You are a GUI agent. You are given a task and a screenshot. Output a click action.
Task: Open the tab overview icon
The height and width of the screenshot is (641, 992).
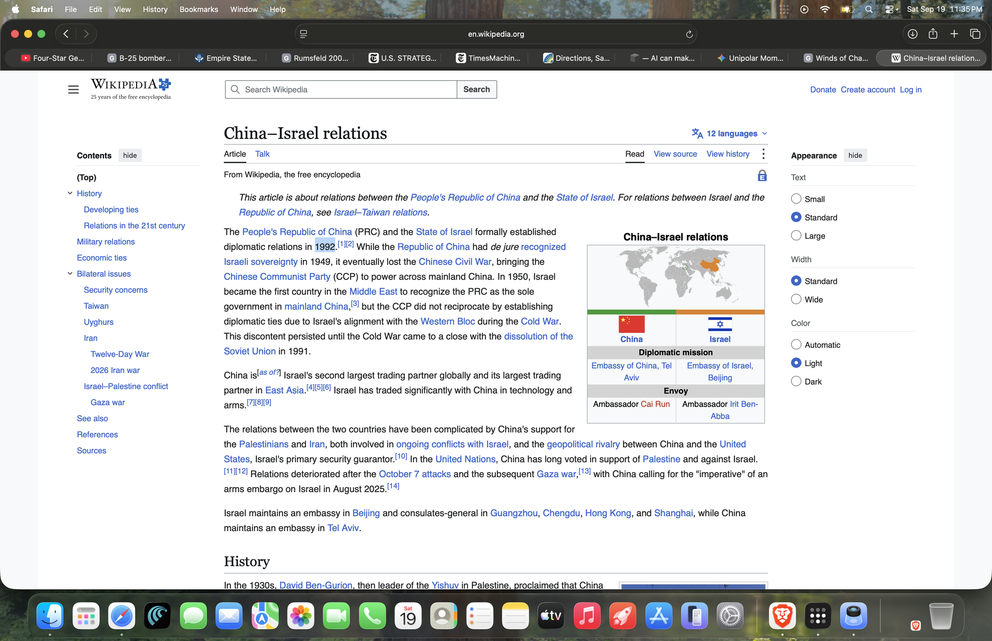pos(975,34)
